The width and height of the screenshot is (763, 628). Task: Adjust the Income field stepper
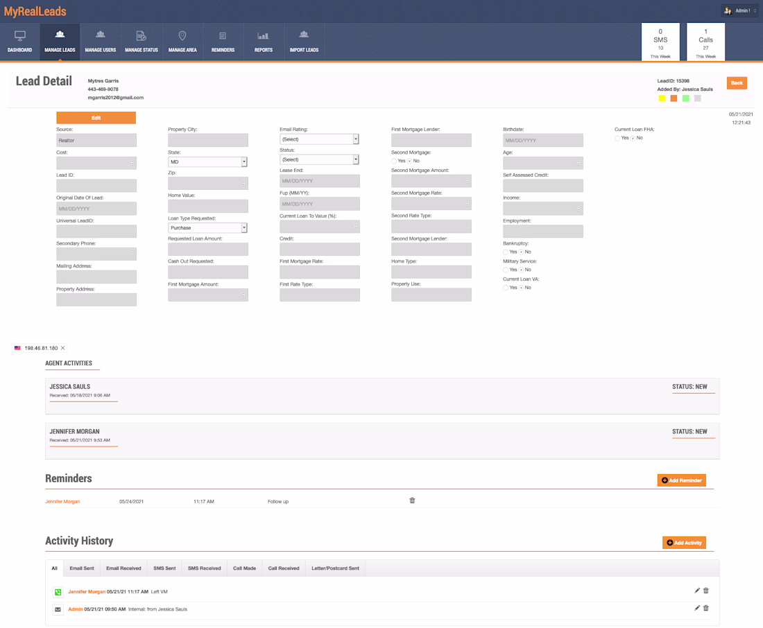pyautogui.click(x=578, y=209)
